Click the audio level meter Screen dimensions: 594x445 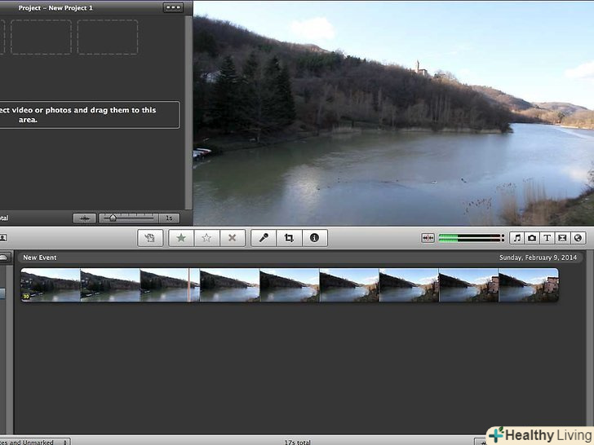472,238
